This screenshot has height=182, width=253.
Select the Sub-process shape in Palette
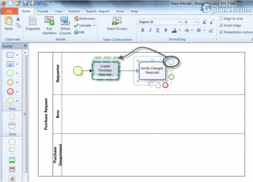pyautogui.click(x=10, y=64)
